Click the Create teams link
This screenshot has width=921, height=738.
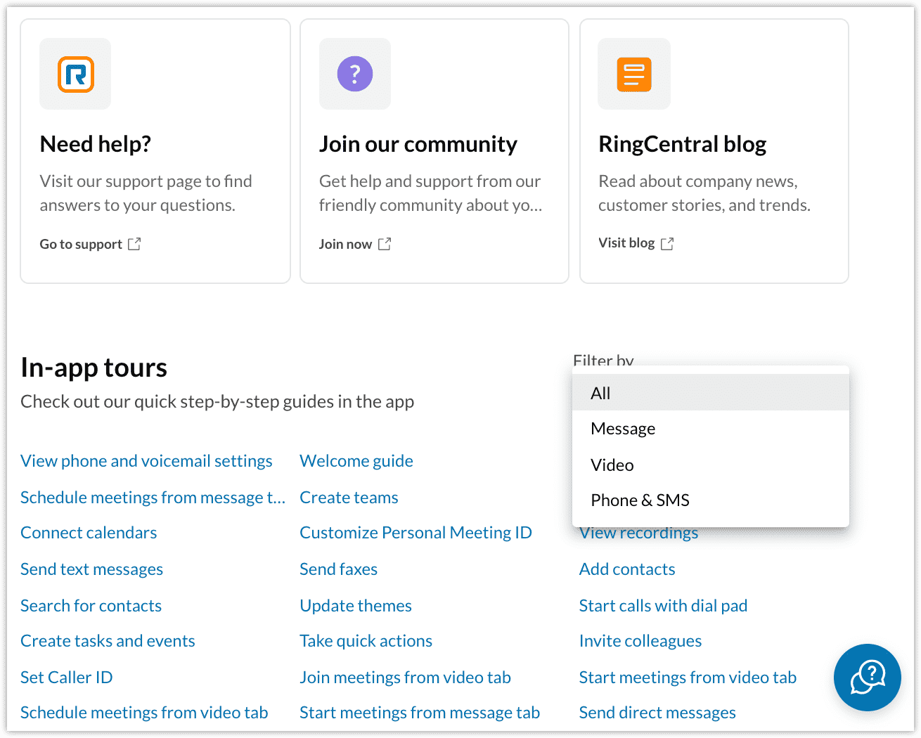(x=349, y=497)
